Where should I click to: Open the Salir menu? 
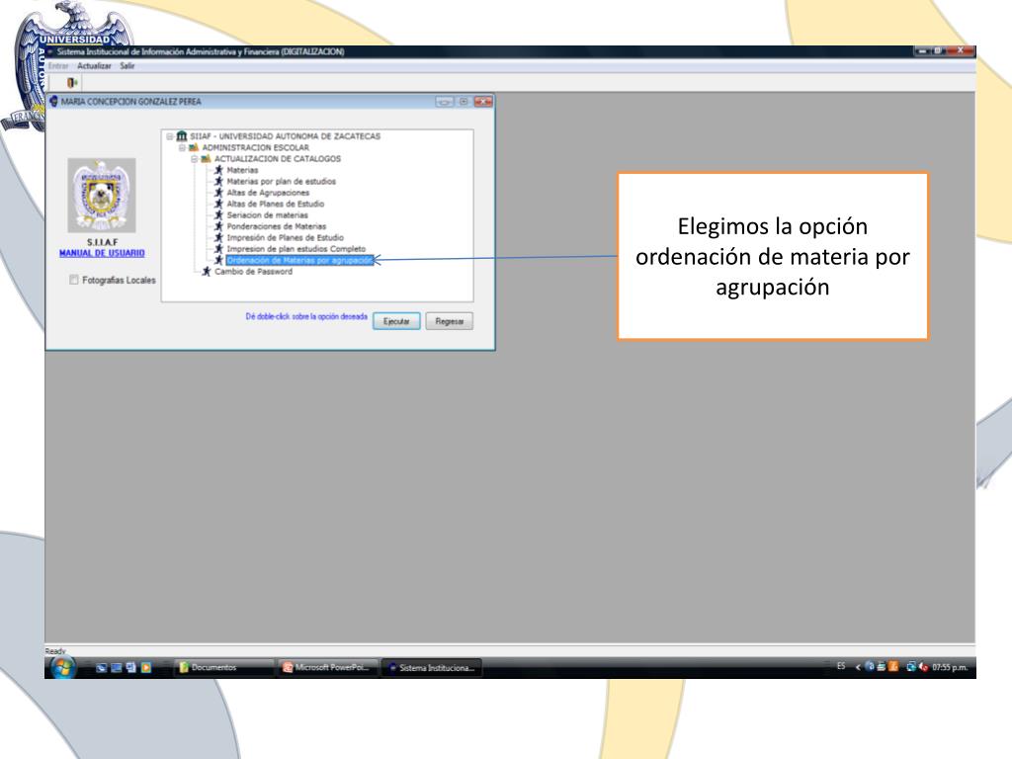[127, 65]
